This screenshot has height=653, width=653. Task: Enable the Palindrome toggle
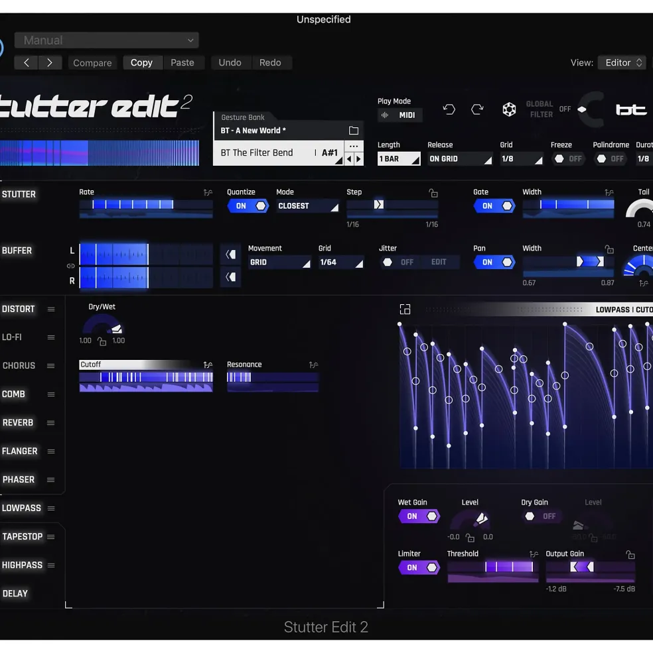[x=610, y=158]
